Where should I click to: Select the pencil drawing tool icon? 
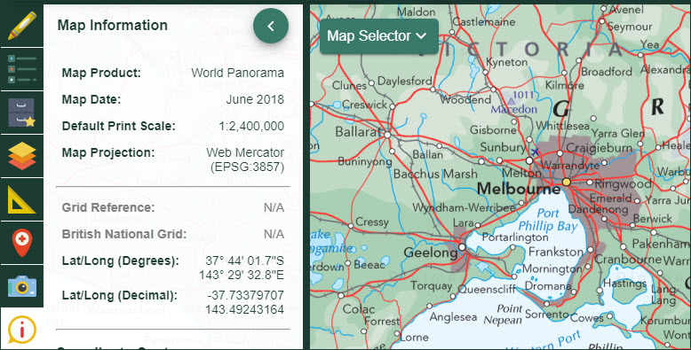tap(21, 25)
